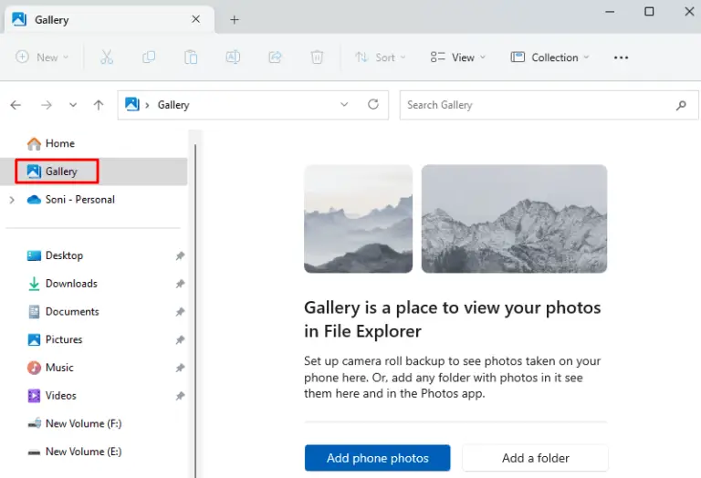Open the Sort dropdown menu

click(x=381, y=57)
